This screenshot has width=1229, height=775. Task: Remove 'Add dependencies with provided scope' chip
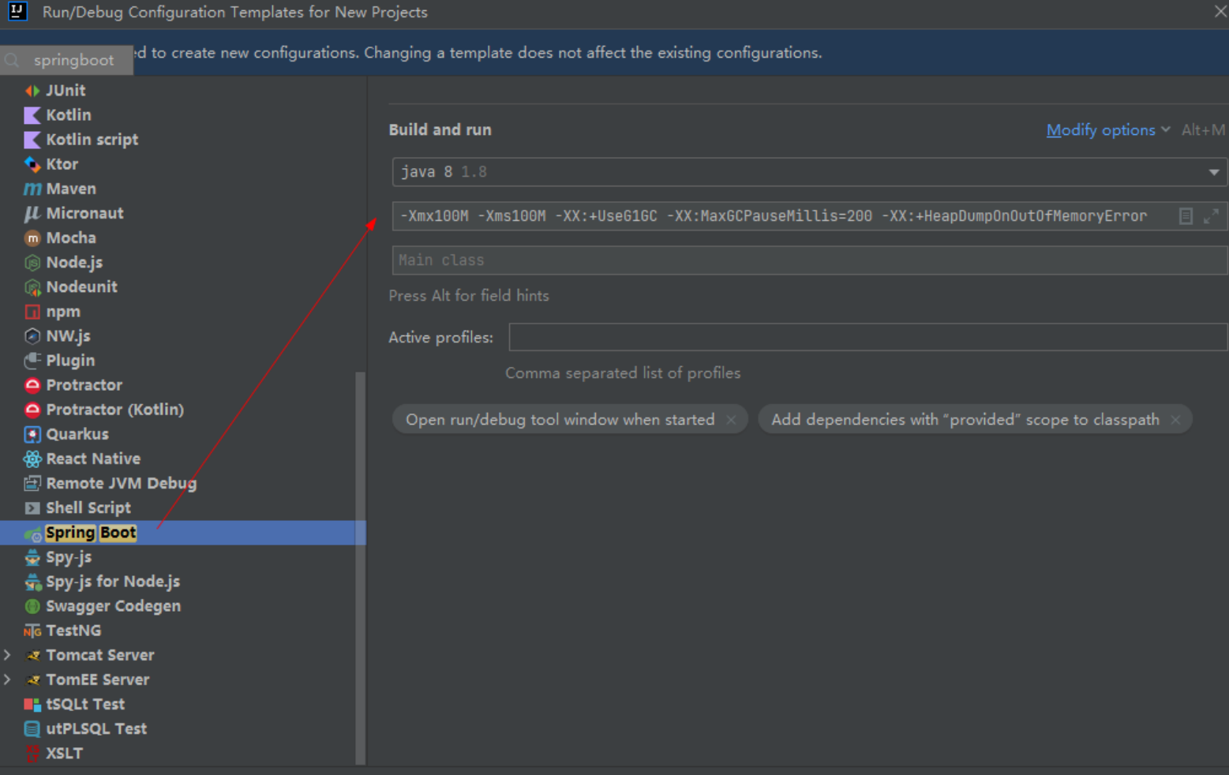click(1175, 420)
